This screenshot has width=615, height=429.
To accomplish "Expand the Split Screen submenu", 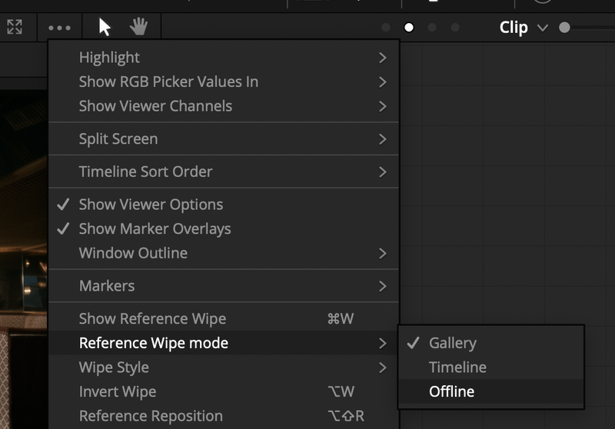I will [118, 139].
